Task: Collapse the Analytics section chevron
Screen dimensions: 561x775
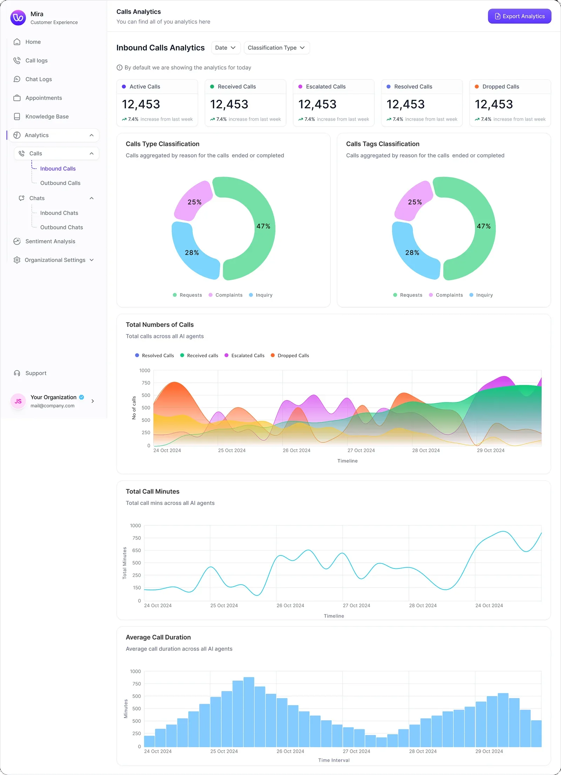Action: tap(92, 135)
